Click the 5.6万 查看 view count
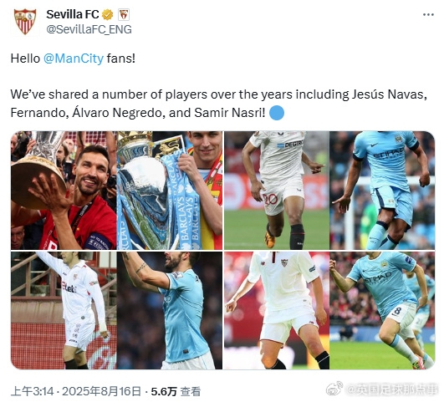444x402 pixels. pos(176,391)
